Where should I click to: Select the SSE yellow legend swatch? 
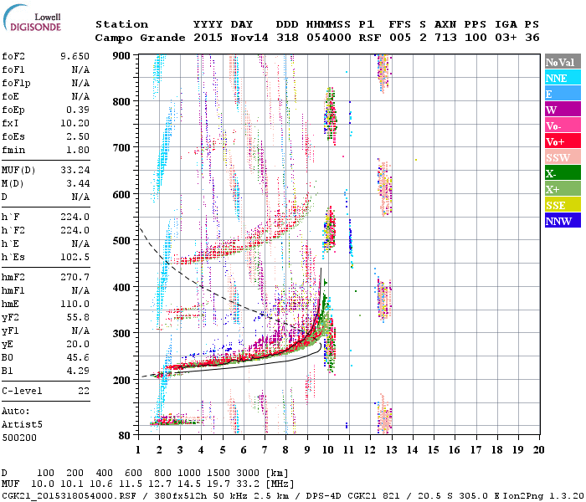(563, 205)
